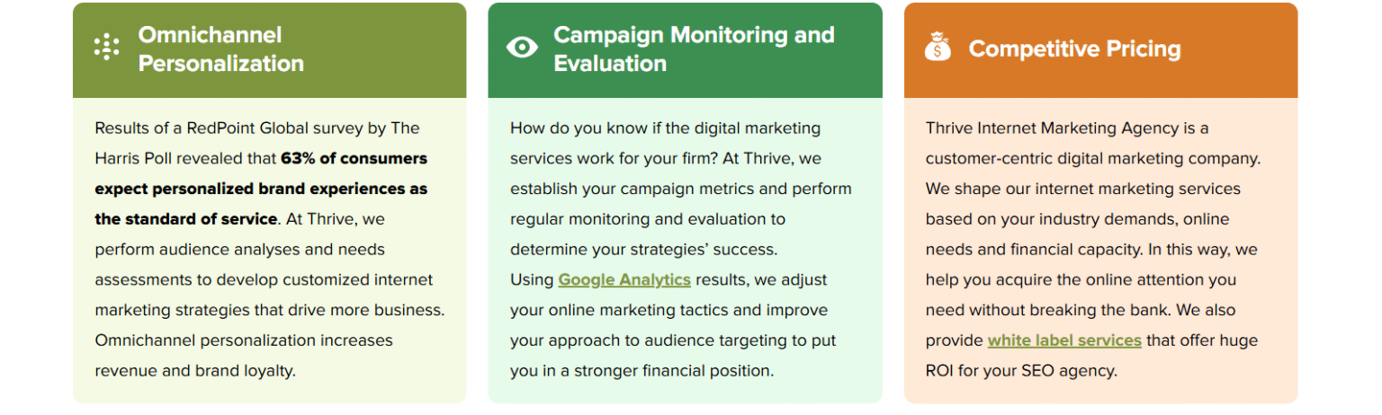
Task: Open the Google Analytics link
Action: click(x=624, y=280)
